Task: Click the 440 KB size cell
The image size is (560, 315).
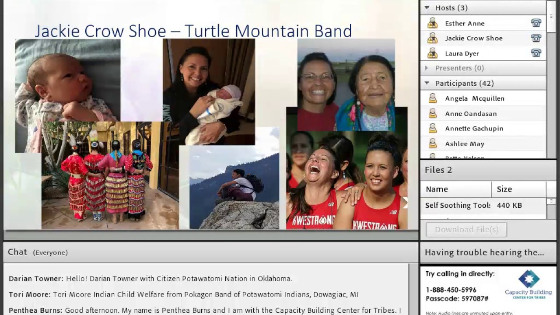Action: click(x=509, y=205)
